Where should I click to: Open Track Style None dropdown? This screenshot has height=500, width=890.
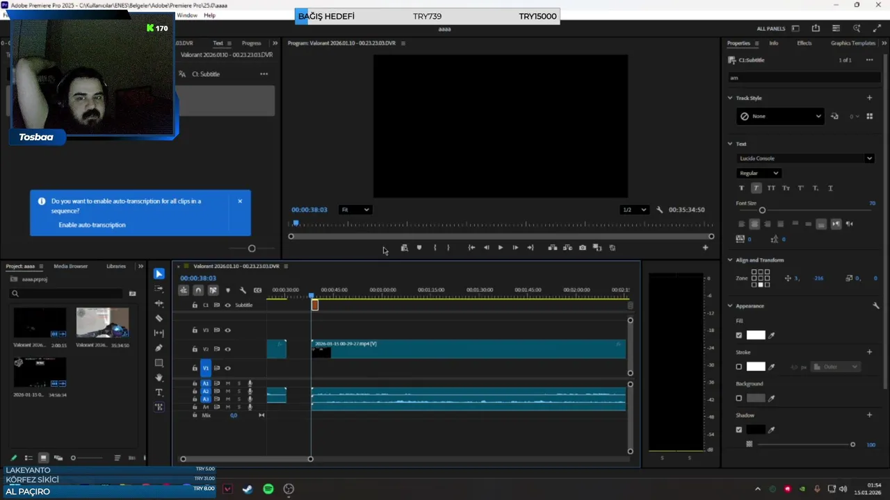click(x=780, y=117)
